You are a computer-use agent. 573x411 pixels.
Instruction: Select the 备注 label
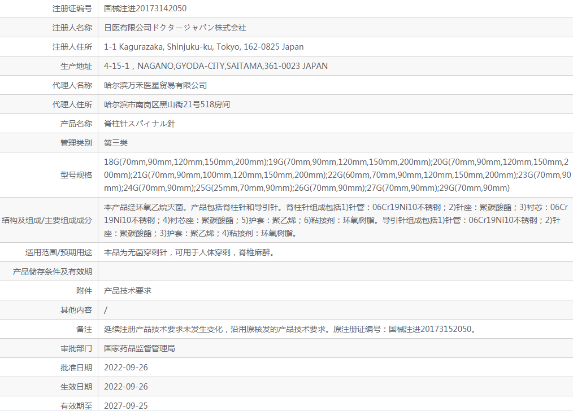[x=84, y=329]
